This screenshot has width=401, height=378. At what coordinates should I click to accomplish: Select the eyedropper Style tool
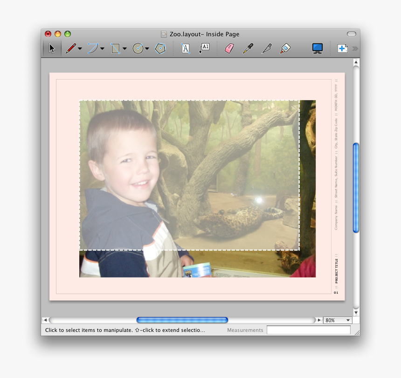click(248, 48)
